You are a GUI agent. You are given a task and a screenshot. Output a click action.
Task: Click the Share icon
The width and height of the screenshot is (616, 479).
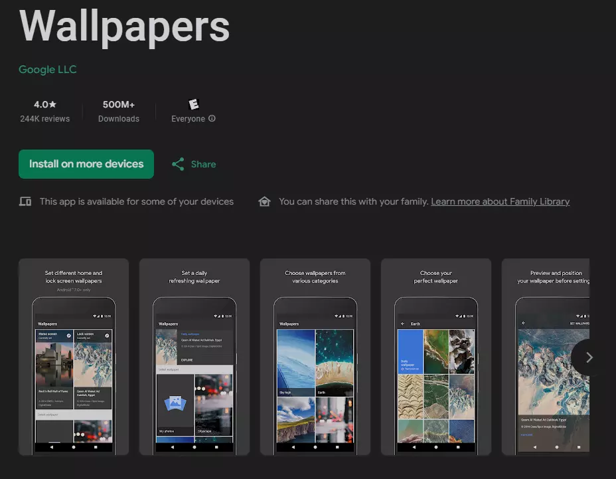178,164
